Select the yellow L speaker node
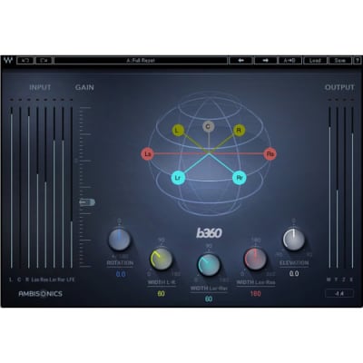This screenshot has height=363, width=363. click(178, 131)
